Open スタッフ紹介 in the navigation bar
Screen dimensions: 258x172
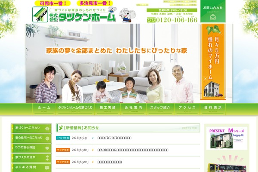(160, 109)
